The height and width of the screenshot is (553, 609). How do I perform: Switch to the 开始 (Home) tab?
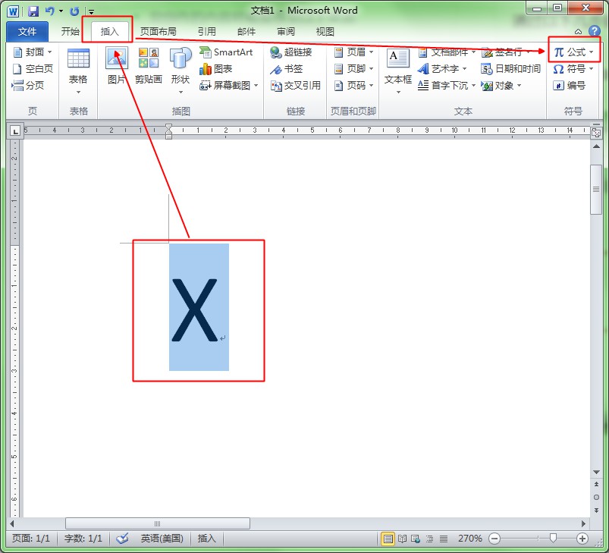[71, 31]
